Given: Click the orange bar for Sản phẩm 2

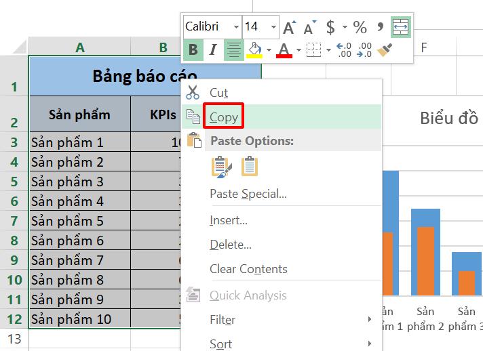Looking at the screenshot, I should 426,261.
